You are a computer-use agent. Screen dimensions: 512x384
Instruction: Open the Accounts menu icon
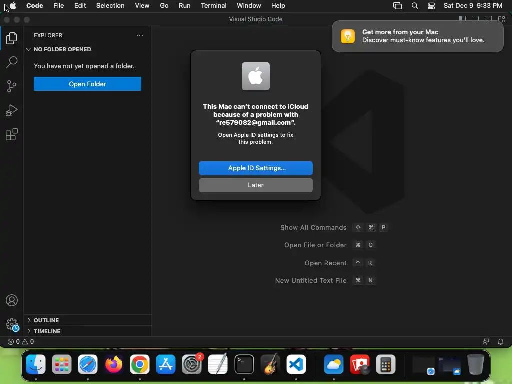click(12, 300)
